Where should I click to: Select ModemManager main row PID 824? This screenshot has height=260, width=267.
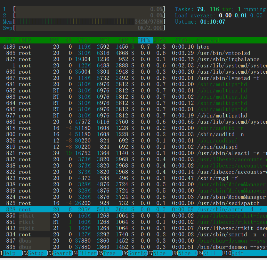coord(133,197)
